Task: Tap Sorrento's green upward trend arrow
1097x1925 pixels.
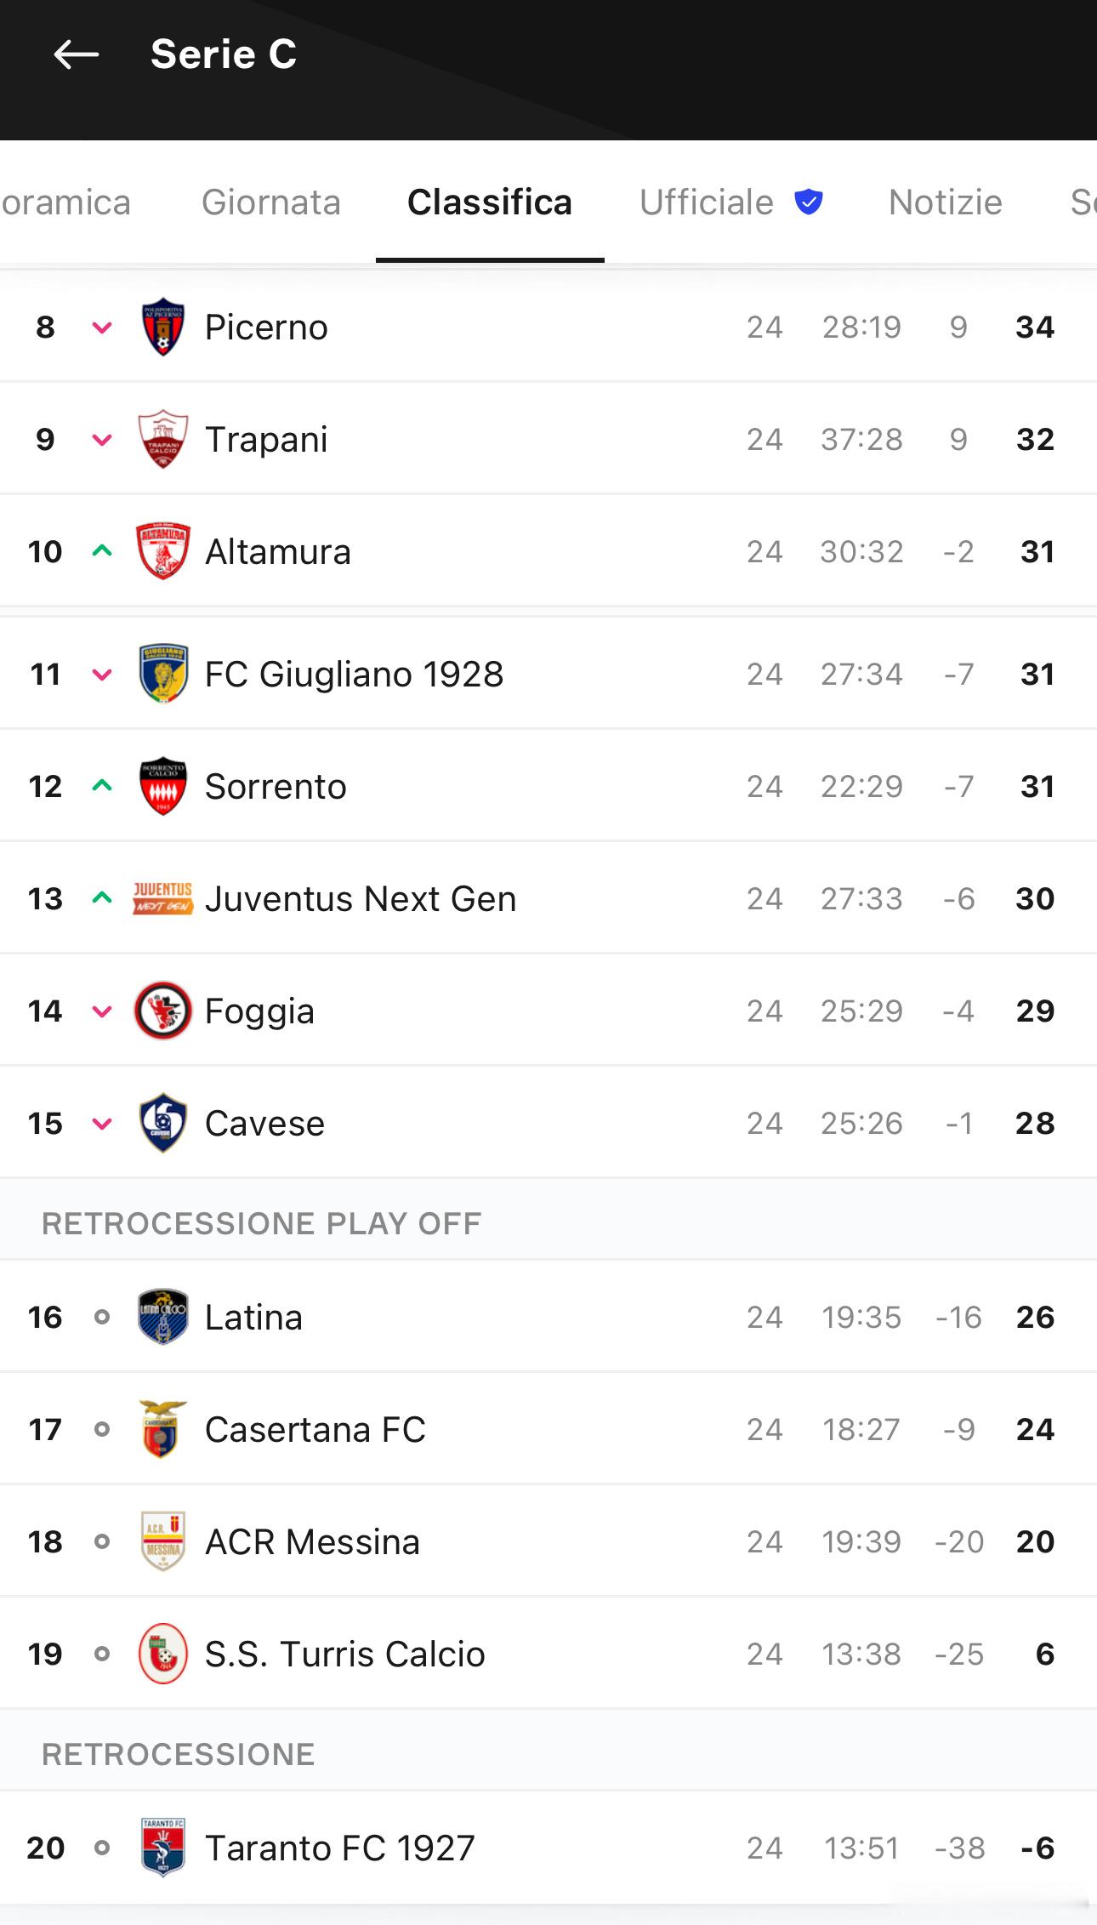Action: tap(102, 786)
